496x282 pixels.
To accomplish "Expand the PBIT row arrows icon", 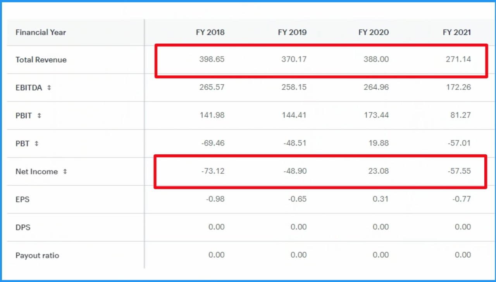I will click(x=39, y=116).
